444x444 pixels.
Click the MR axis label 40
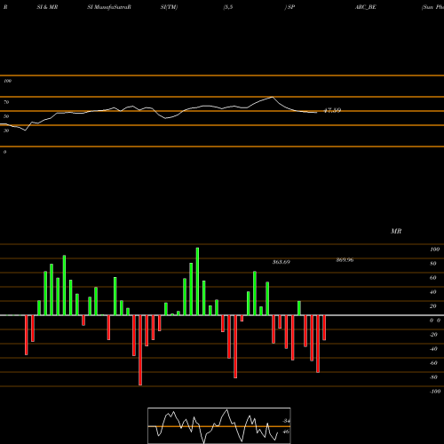(x=433, y=292)
